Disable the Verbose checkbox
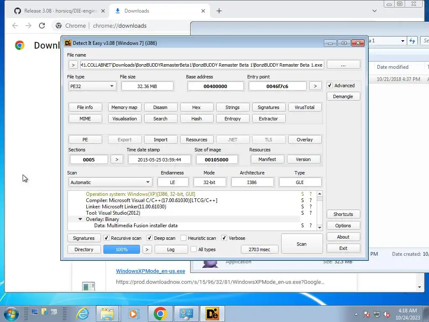Screen dimensions: 429x322 [x=224, y=238]
